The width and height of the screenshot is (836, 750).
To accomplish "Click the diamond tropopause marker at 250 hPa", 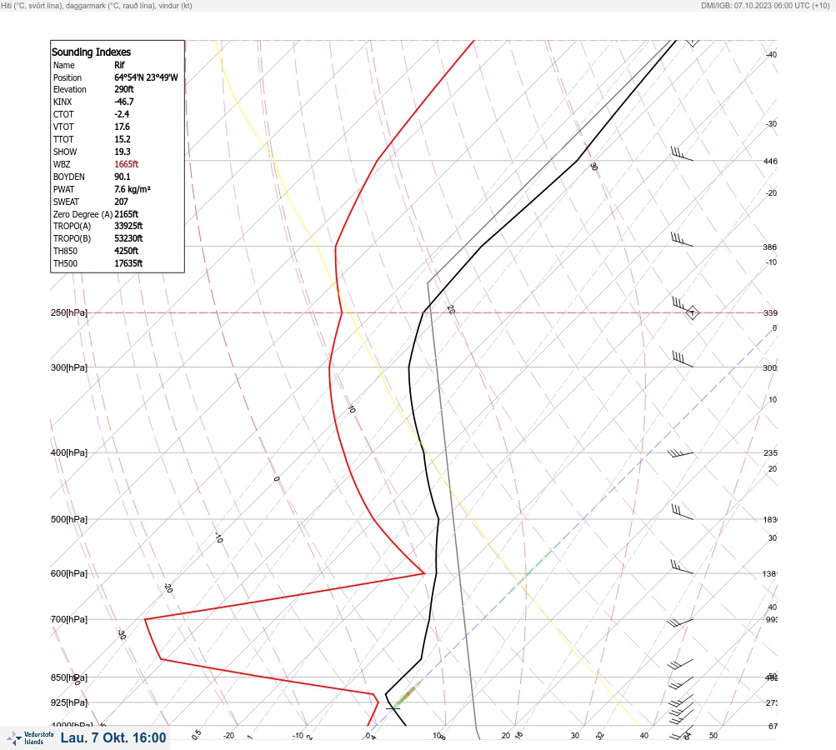I will (x=692, y=312).
